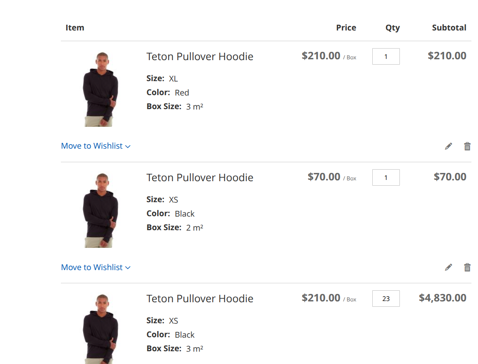Click the 2 m² hoodie product image

(x=101, y=210)
